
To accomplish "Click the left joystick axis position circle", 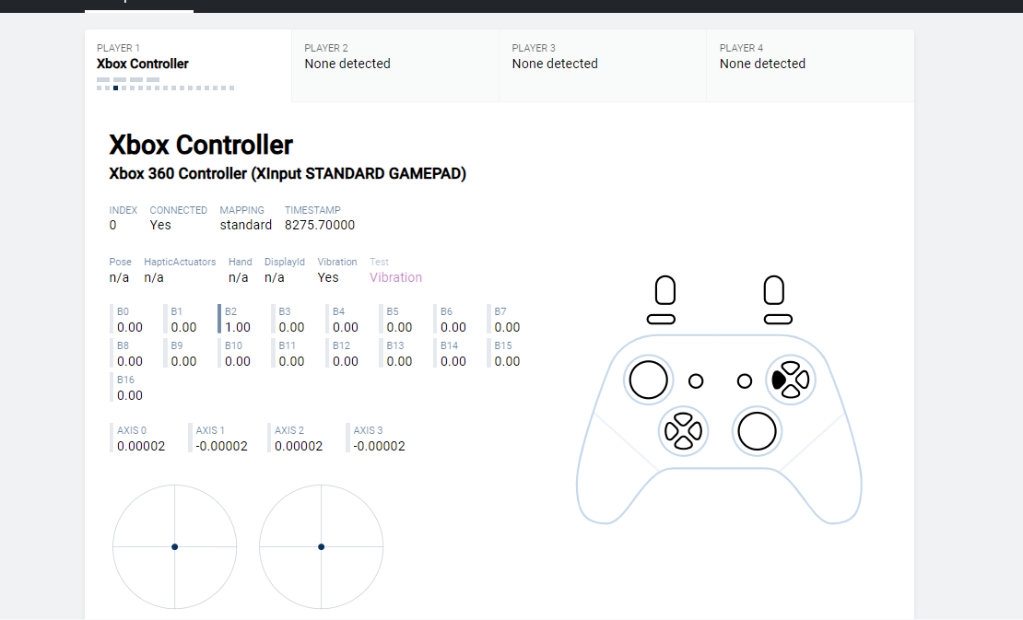I will tap(175, 546).
